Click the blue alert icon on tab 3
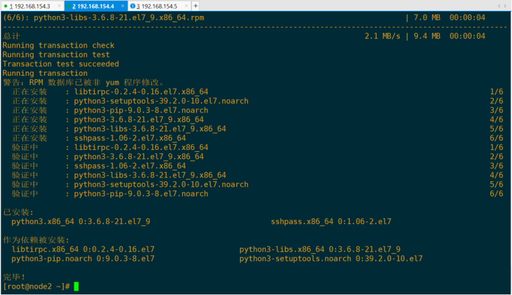 (x=133, y=6)
